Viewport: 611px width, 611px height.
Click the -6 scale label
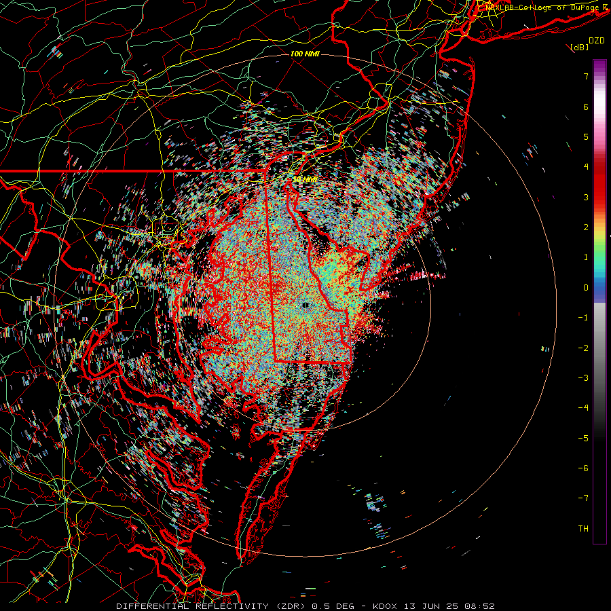click(x=583, y=468)
